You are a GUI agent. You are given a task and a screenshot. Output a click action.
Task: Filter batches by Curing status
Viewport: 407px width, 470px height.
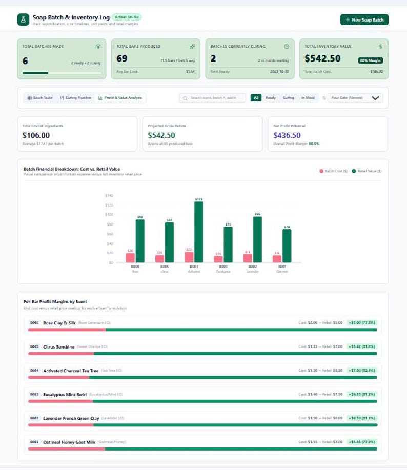click(289, 98)
